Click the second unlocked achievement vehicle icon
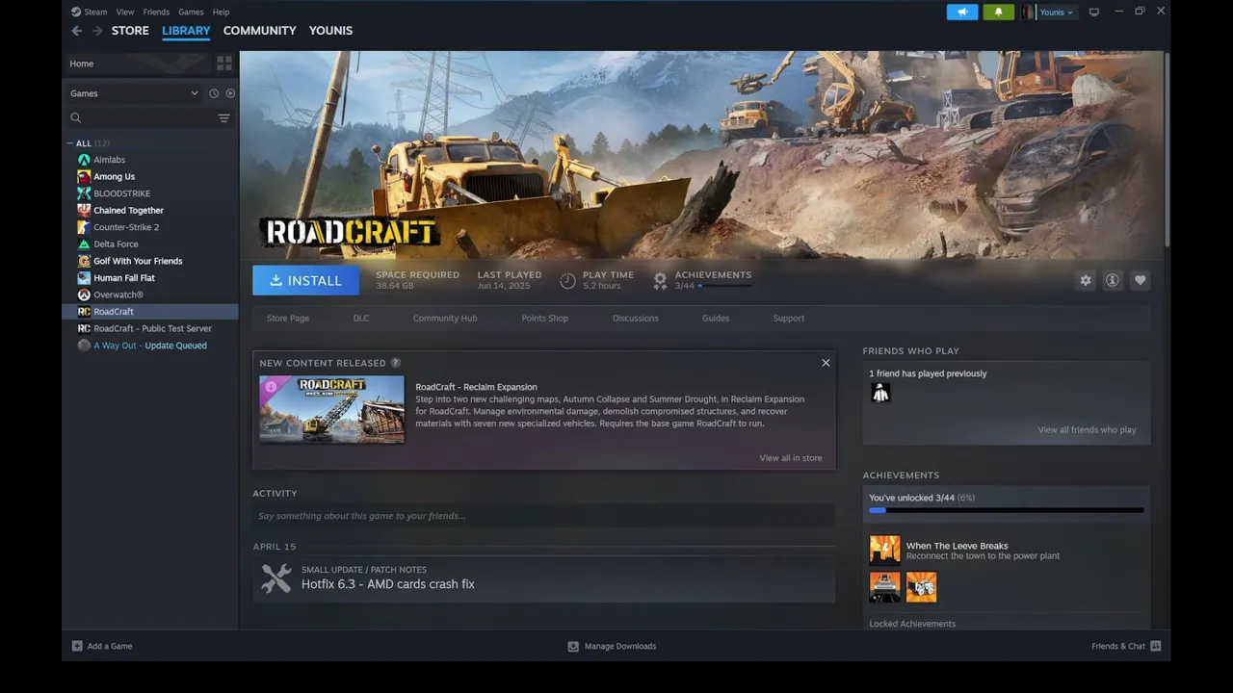The height and width of the screenshot is (693, 1233). (885, 587)
